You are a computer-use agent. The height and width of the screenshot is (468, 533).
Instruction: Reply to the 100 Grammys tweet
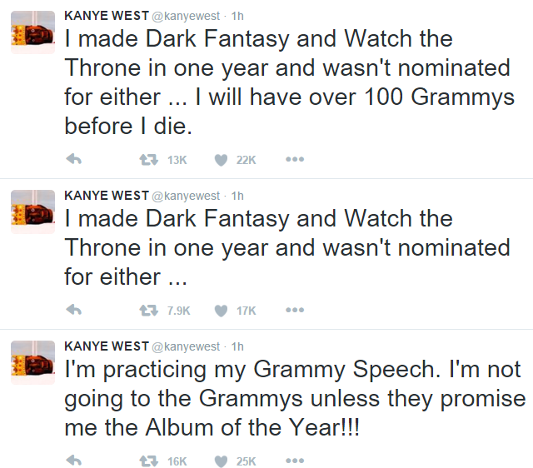[x=73, y=160]
